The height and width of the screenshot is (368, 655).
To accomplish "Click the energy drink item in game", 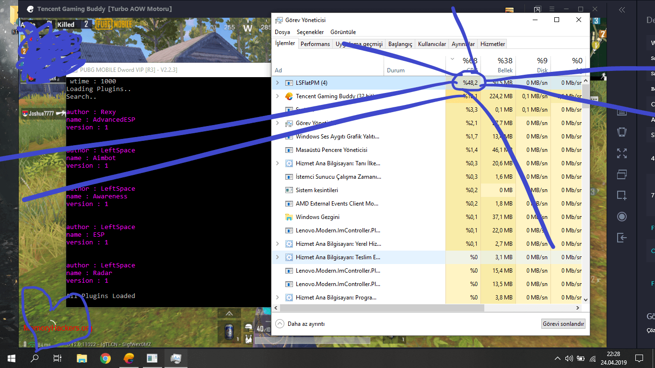I will pos(230,332).
